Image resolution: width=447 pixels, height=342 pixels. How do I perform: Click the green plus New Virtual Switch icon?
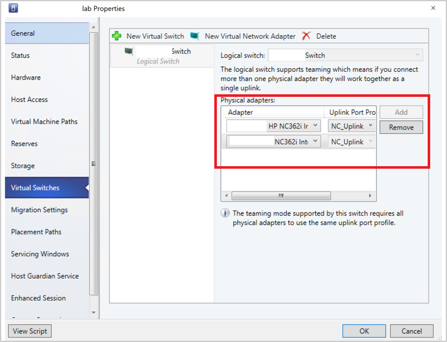pyautogui.click(x=117, y=36)
